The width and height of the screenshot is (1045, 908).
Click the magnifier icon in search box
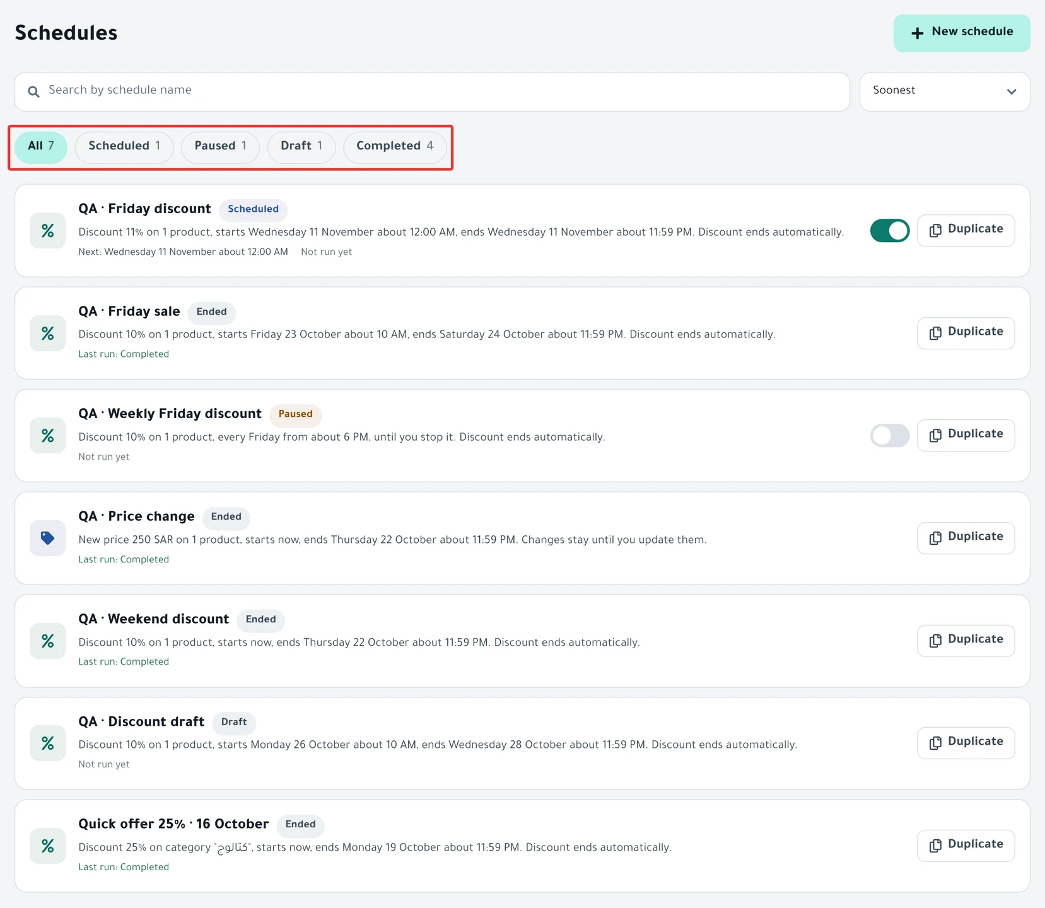click(33, 91)
